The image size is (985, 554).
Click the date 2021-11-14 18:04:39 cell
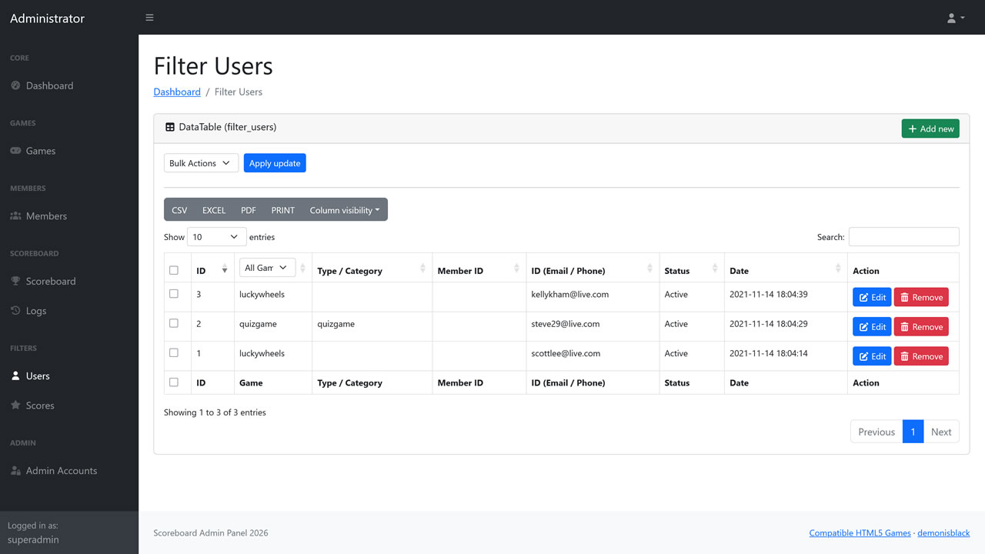pyautogui.click(x=786, y=297)
